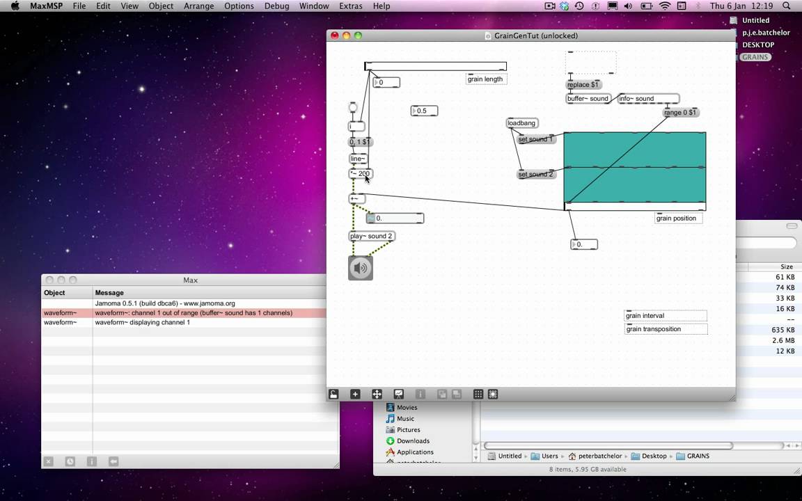Click the 'replace $1' message box
802x501 pixels.
tap(583, 85)
